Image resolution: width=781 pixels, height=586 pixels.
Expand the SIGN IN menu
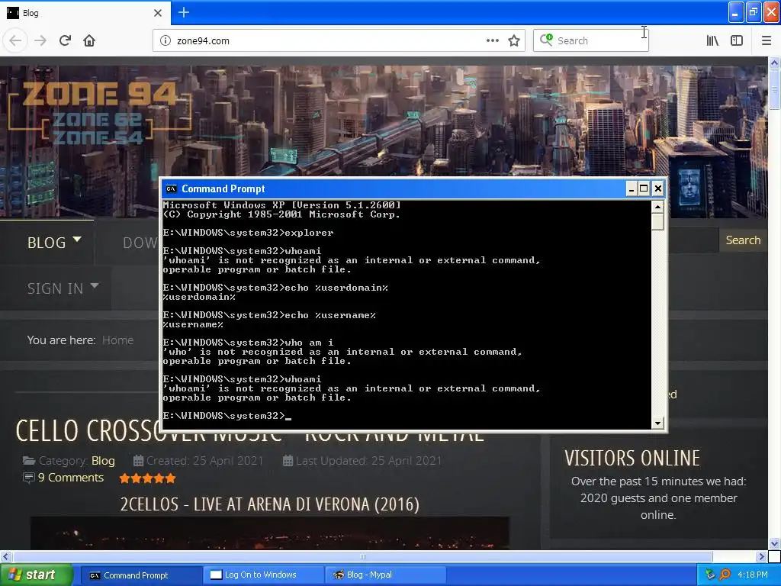pyautogui.click(x=63, y=288)
